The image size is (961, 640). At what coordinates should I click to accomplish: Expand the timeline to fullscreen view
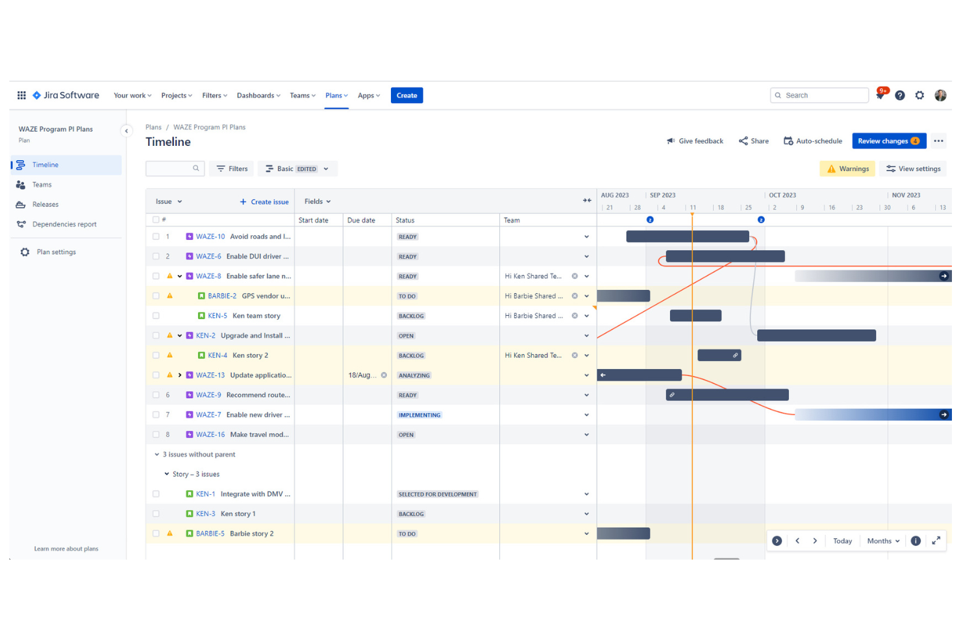(936, 540)
